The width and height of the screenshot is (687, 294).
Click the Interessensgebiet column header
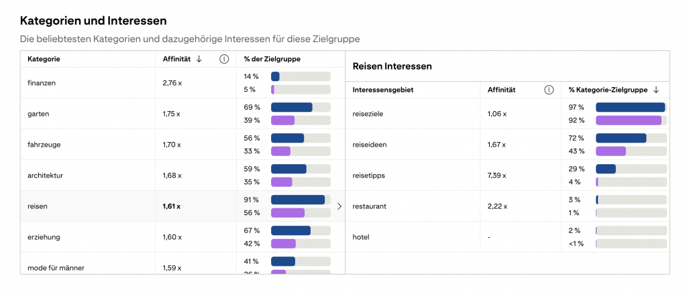(383, 90)
